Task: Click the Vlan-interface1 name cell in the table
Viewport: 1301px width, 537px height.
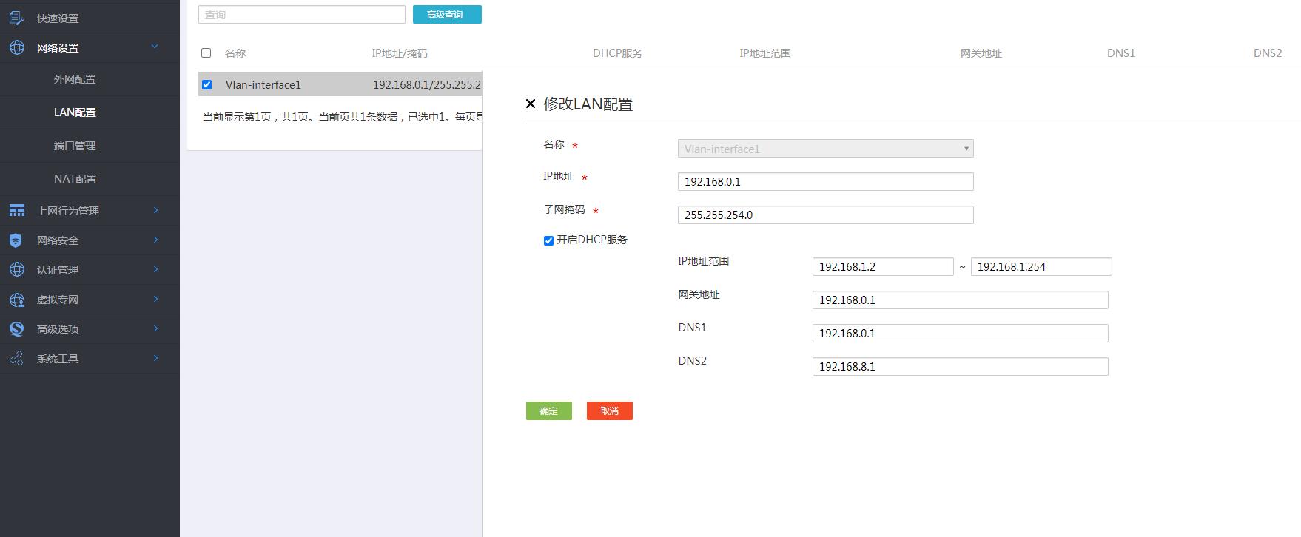Action: pos(263,85)
